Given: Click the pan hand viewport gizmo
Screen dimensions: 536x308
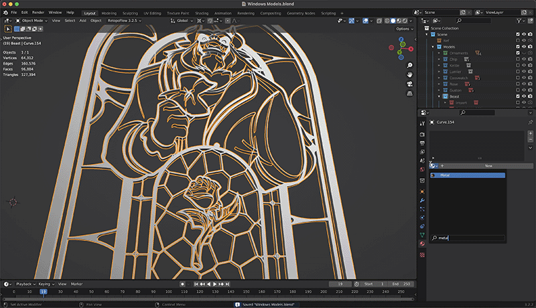Looking at the screenshot, I should (409, 75).
